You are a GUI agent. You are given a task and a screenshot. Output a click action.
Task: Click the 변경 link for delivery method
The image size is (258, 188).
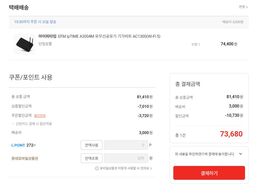pos(242,7)
